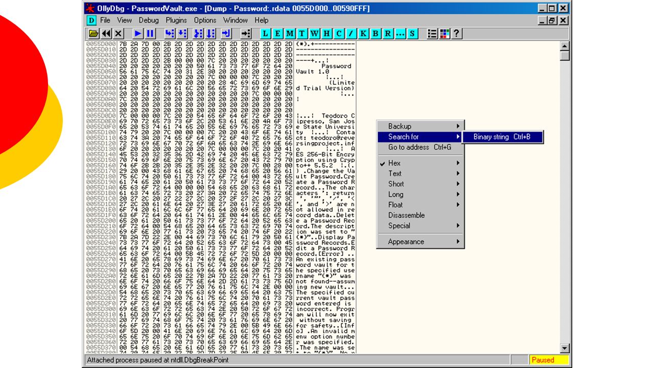Maximize the OllyDbg main window
Image resolution: width=654 pixels, height=368 pixels.
tap(552, 8)
